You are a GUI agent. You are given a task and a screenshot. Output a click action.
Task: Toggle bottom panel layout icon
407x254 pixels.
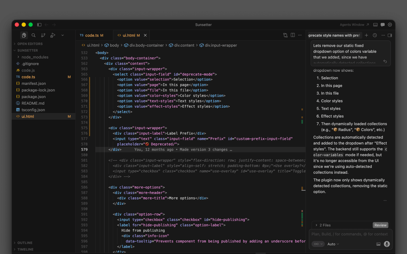tap(375, 25)
